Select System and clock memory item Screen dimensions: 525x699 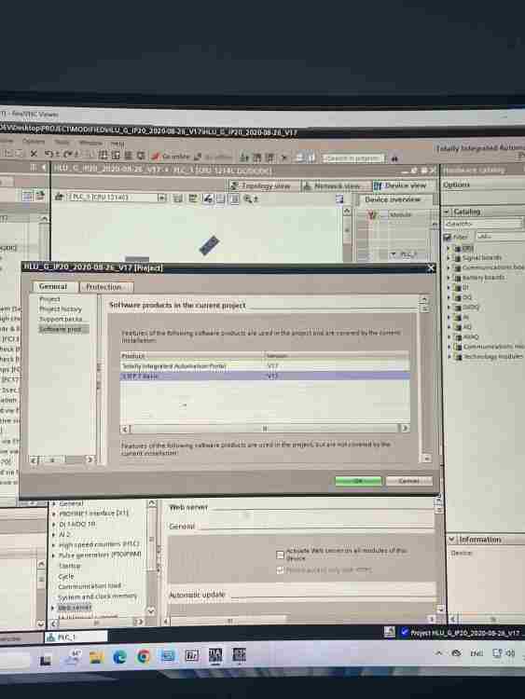(97, 596)
